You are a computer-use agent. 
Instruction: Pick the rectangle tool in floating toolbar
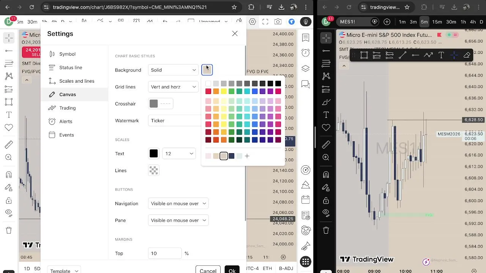coord(364,55)
